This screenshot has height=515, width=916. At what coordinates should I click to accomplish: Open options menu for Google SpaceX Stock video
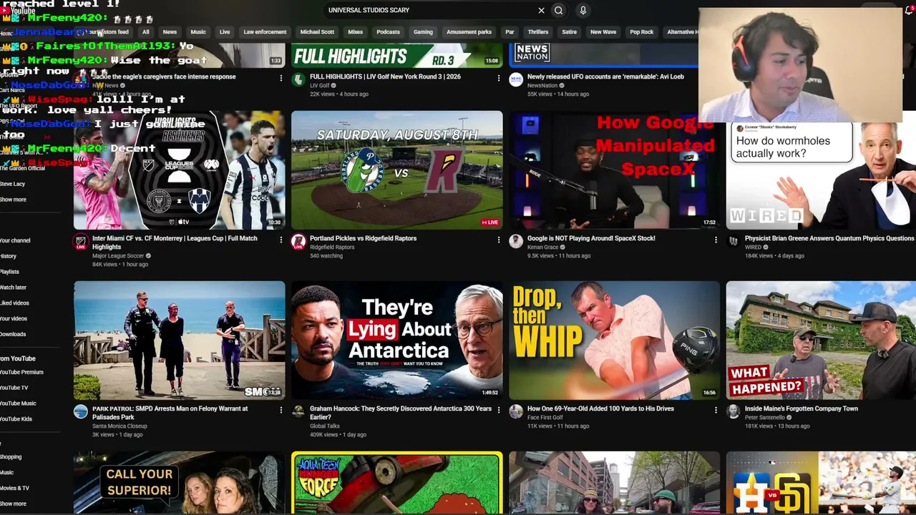pos(716,240)
